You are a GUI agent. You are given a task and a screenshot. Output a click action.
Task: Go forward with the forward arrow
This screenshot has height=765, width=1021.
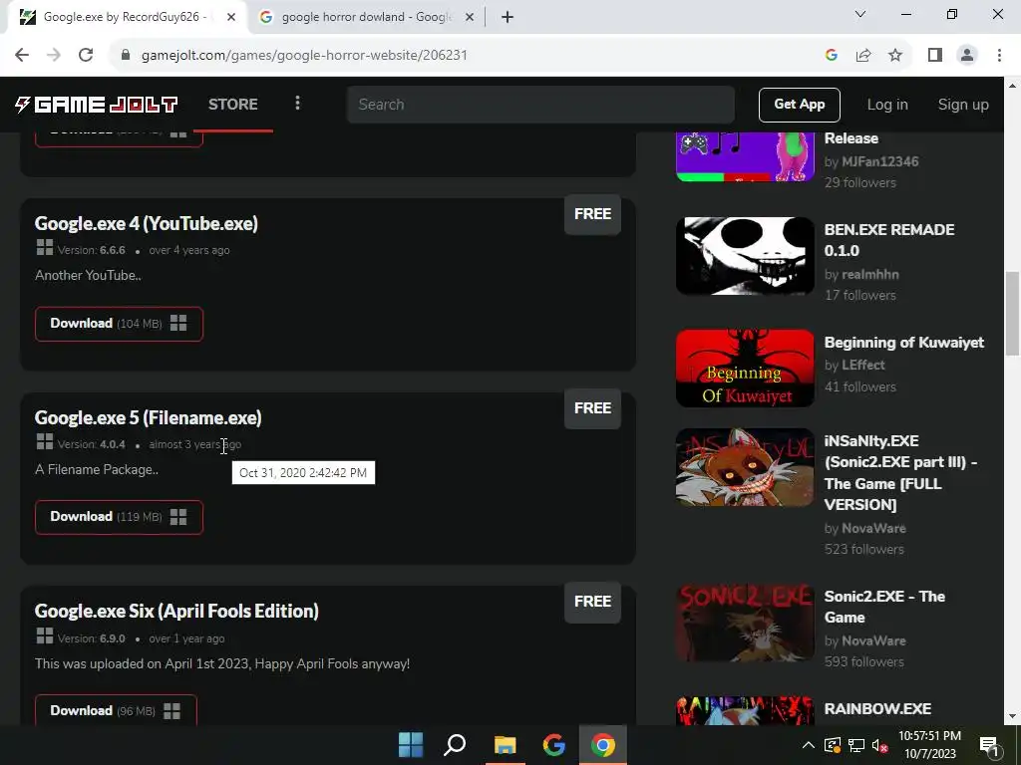54,56
